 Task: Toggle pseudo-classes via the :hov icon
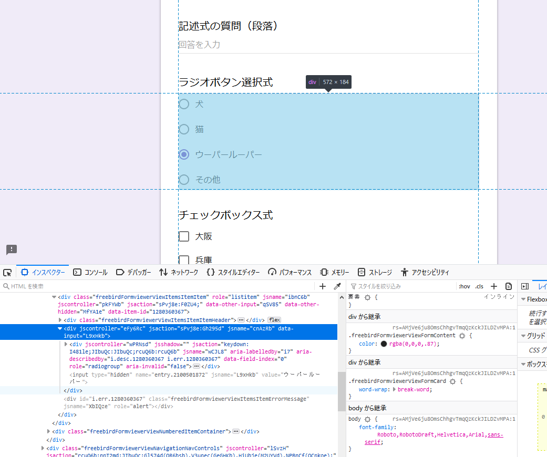[463, 286]
